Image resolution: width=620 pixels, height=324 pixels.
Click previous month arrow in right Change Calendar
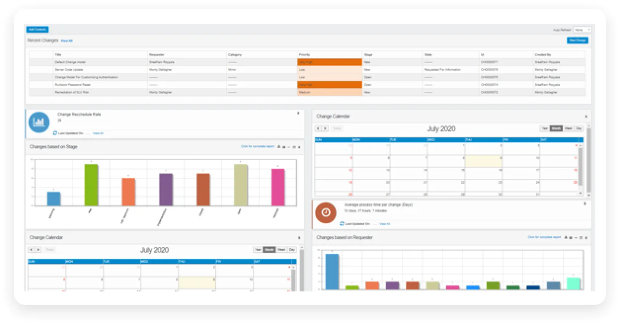point(318,128)
